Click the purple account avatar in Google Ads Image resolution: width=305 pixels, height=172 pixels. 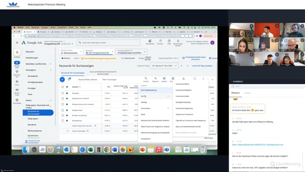213,43
